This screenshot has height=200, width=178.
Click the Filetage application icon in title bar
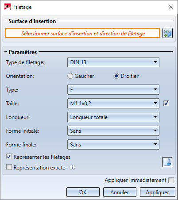click(x=8, y=7)
